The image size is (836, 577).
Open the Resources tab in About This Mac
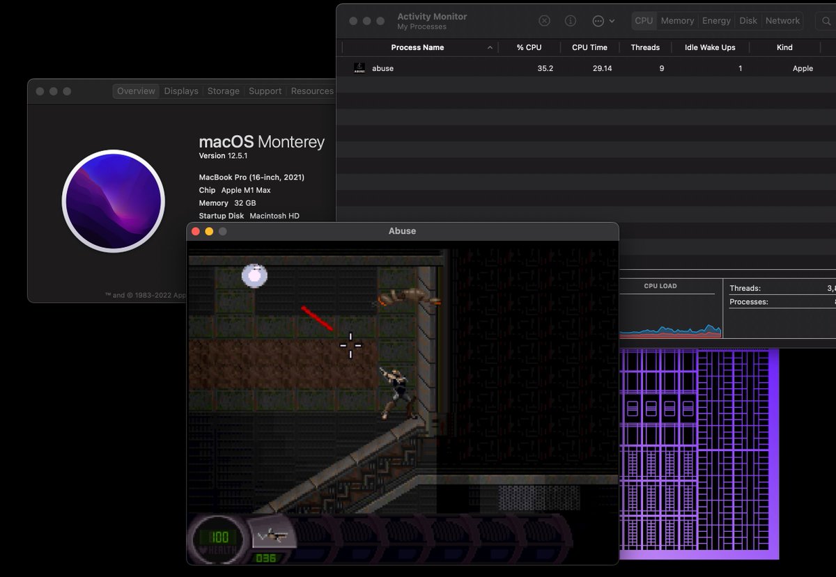pyautogui.click(x=312, y=91)
